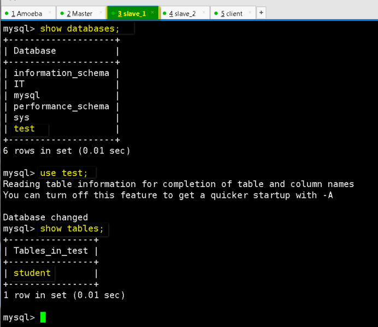The image size is (378, 327).
Task: Select the 'information_schema' row
Action: tap(62, 73)
